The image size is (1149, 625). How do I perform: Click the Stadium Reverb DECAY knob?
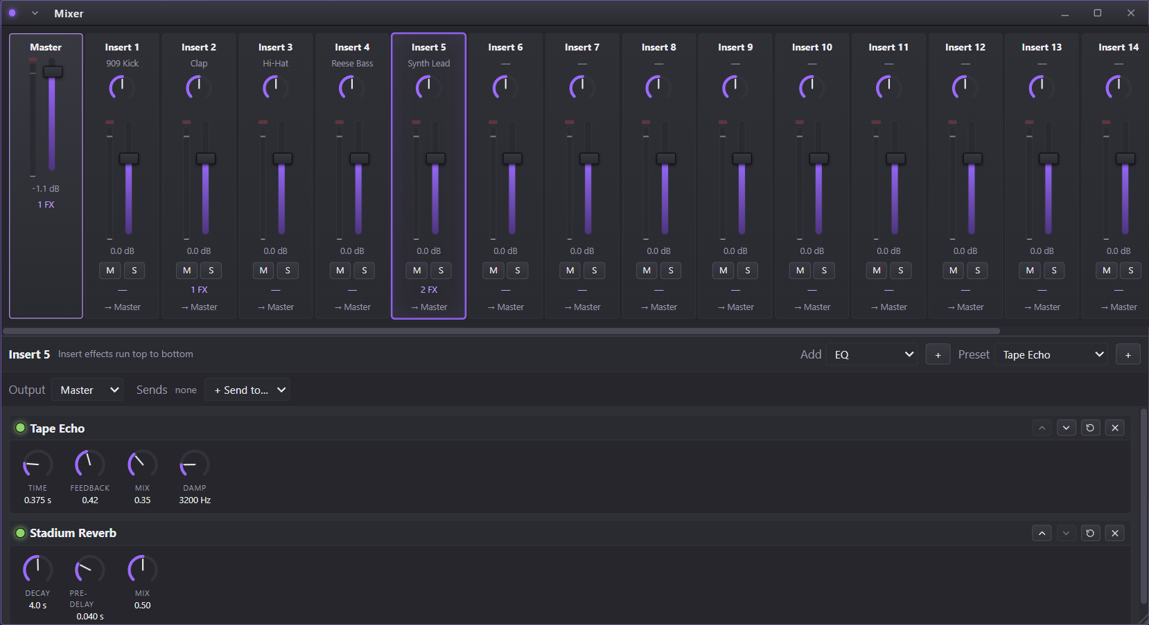coord(37,570)
